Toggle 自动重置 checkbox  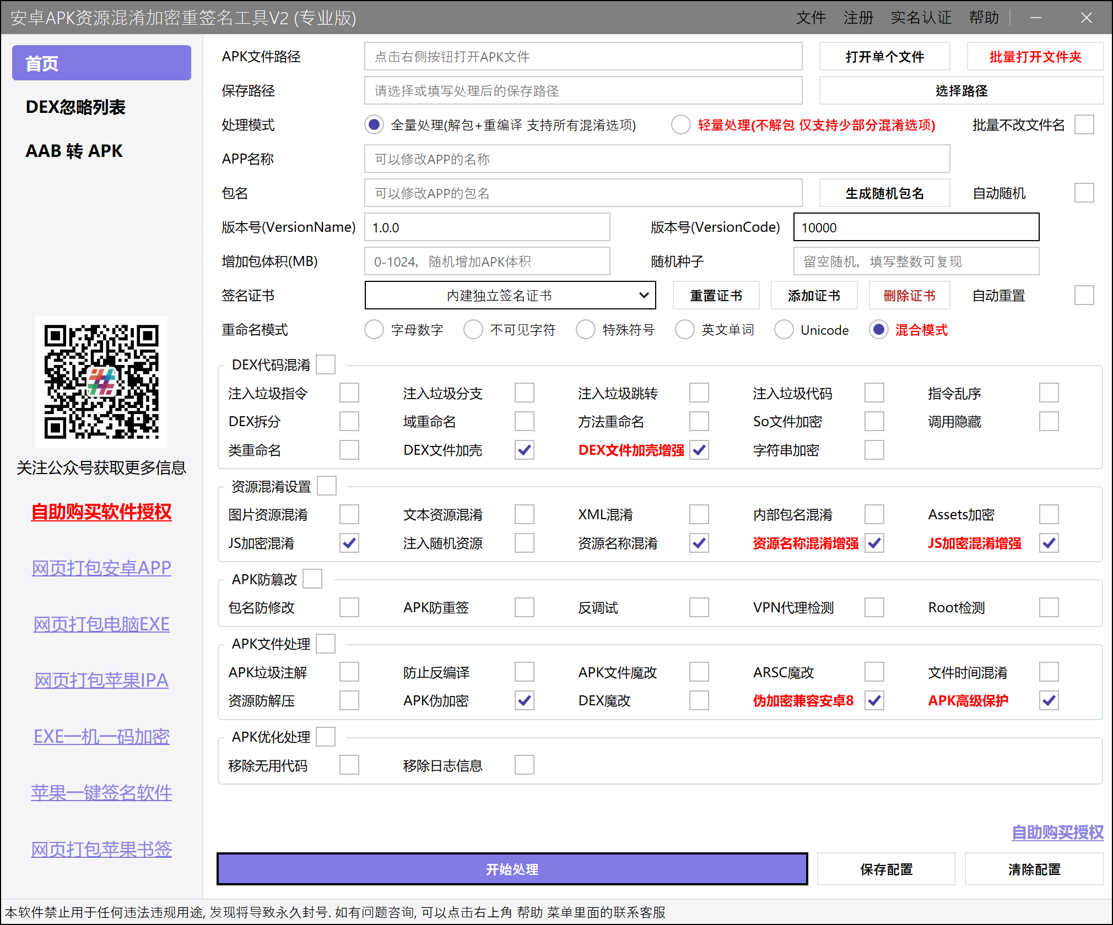(x=1084, y=296)
